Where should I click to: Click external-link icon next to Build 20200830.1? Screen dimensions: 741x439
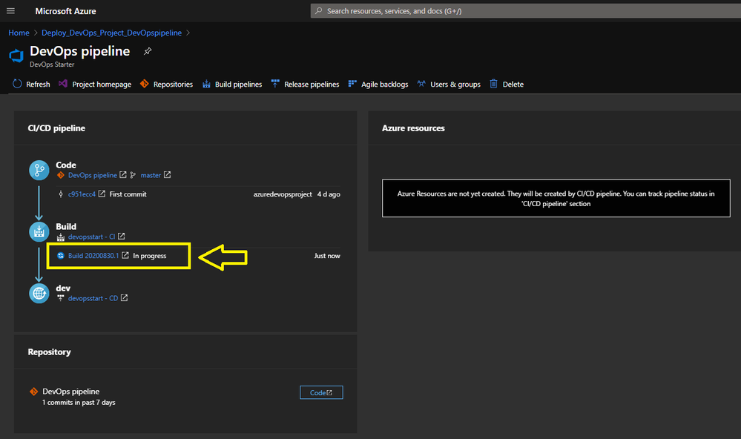[125, 255]
